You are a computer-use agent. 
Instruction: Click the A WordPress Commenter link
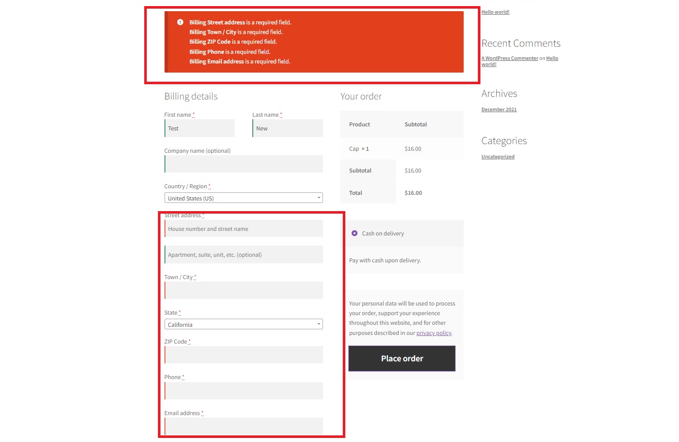tap(509, 58)
